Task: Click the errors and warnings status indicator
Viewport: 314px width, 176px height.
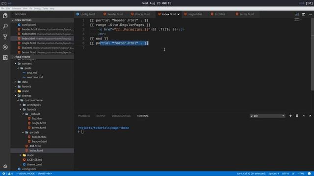Action: click(7, 174)
